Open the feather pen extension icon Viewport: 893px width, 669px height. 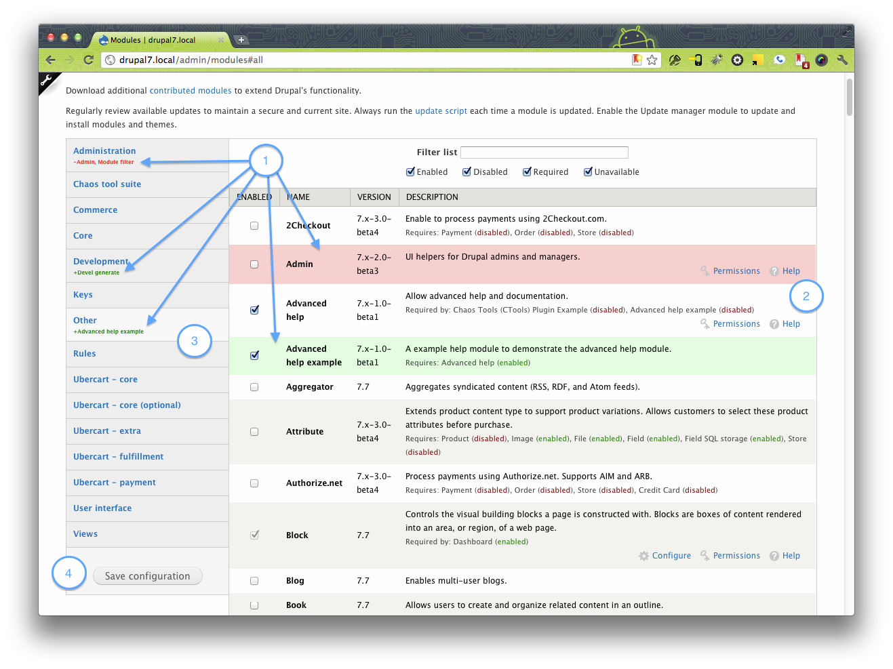pos(675,60)
